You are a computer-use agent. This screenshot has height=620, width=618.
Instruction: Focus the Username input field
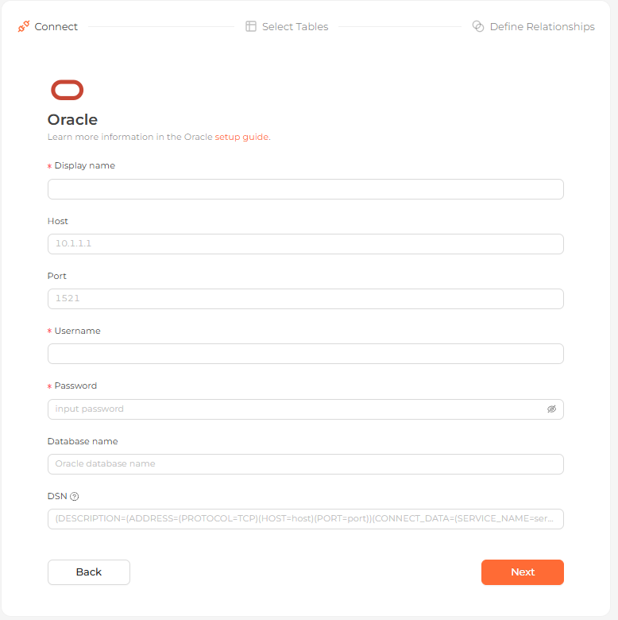(306, 354)
